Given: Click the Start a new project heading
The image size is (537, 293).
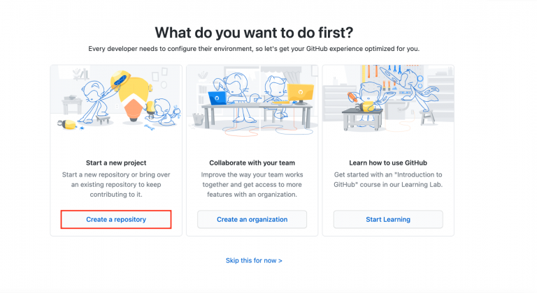Looking at the screenshot, I should 116,162.
